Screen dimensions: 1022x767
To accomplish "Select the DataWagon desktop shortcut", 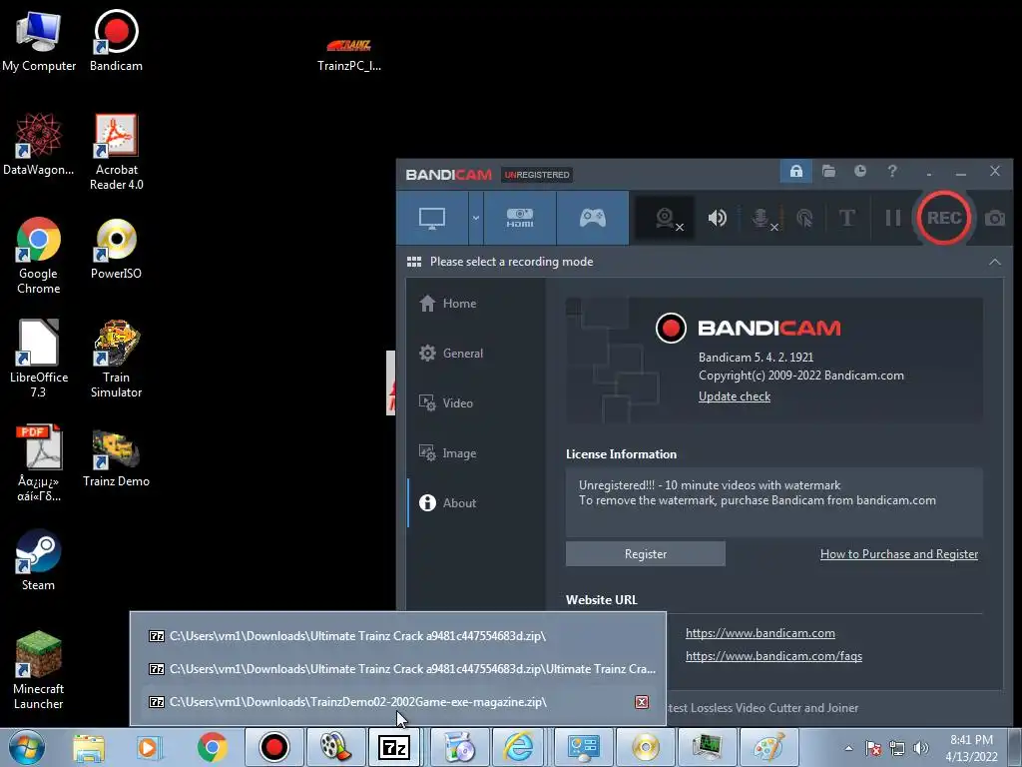I will click(x=39, y=144).
